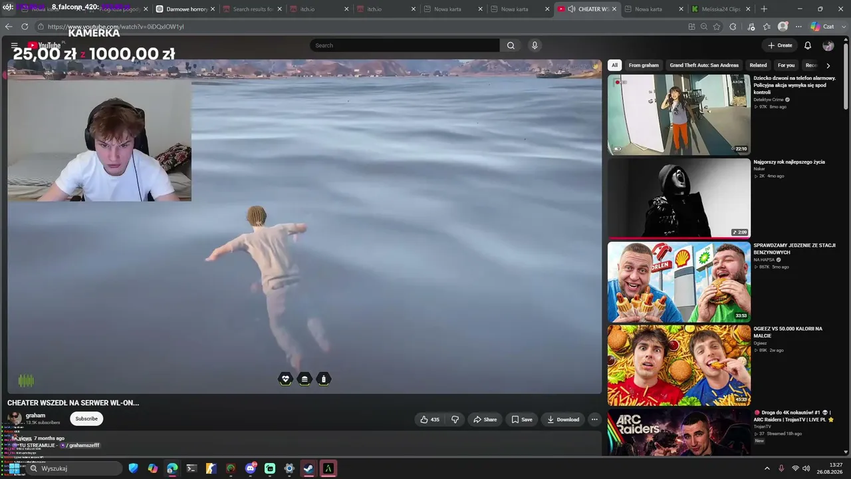Open the tray microphone indicator

(781, 468)
